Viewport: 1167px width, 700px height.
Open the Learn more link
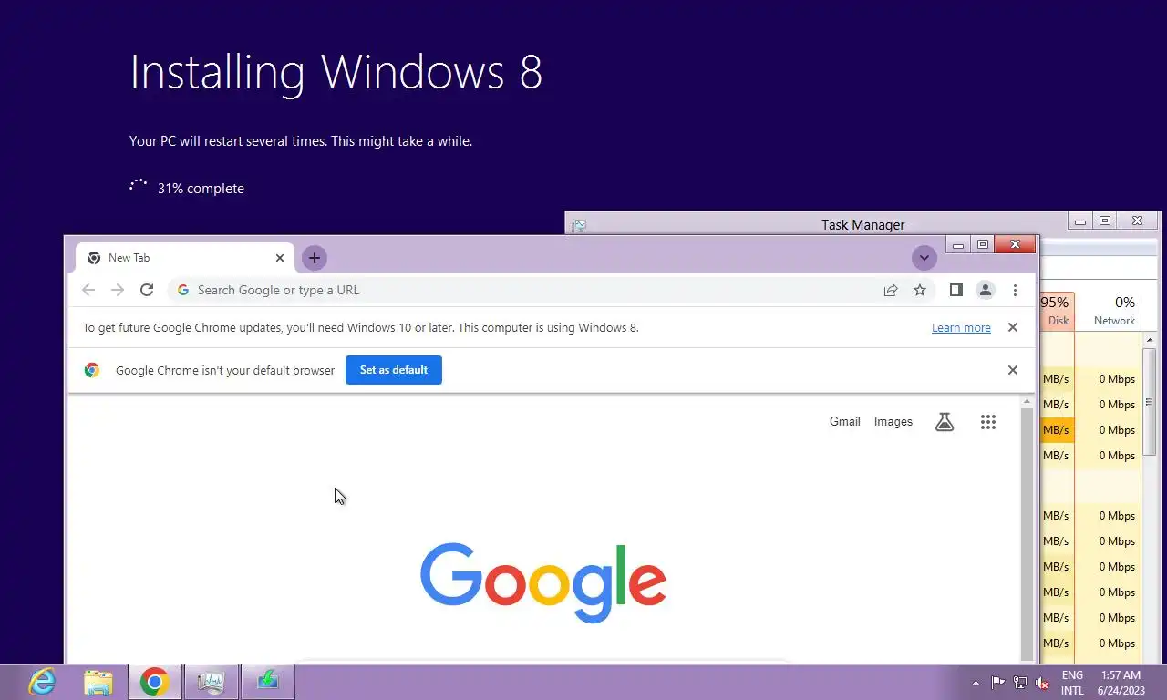coord(961,328)
